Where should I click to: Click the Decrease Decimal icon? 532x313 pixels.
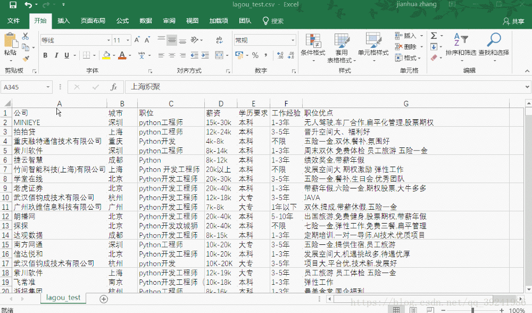[x=291, y=55]
